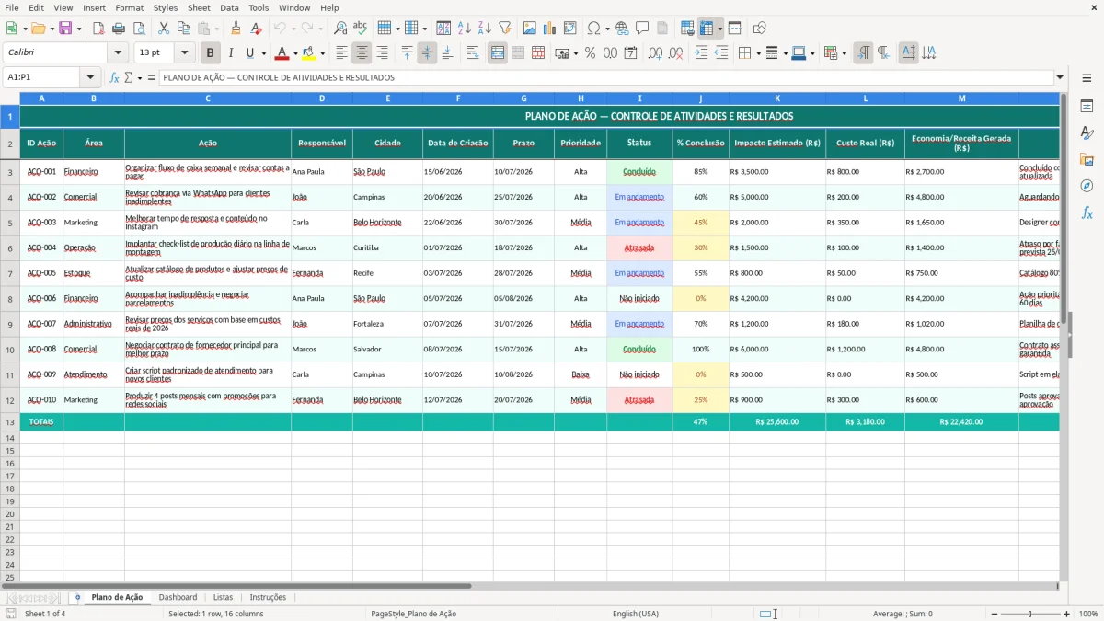Screen dimensions: 1104x621
Task: Open Find and Replace
Action: click(340, 29)
